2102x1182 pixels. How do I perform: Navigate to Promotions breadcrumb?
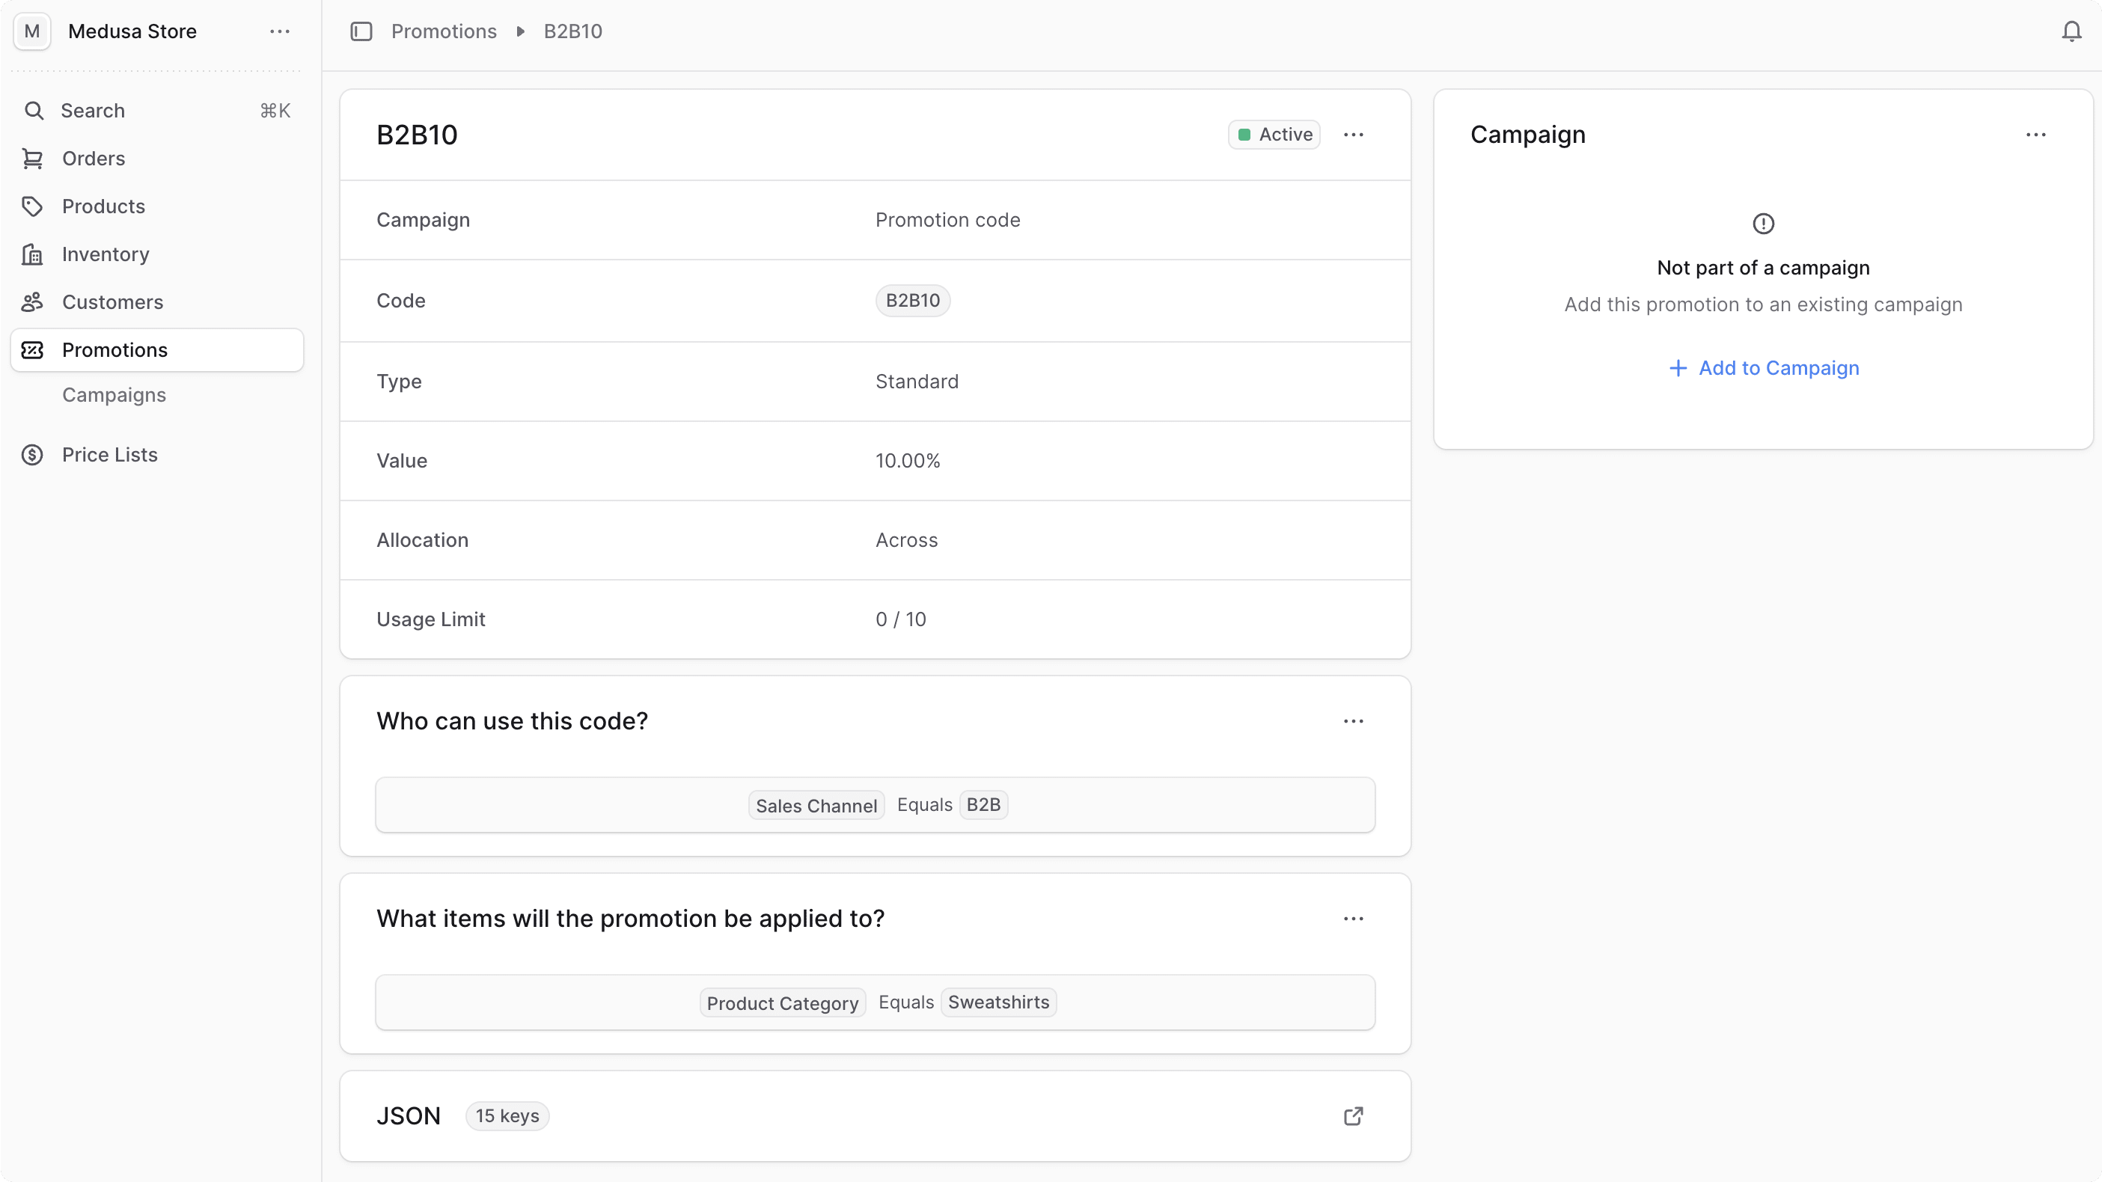tap(444, 31)
